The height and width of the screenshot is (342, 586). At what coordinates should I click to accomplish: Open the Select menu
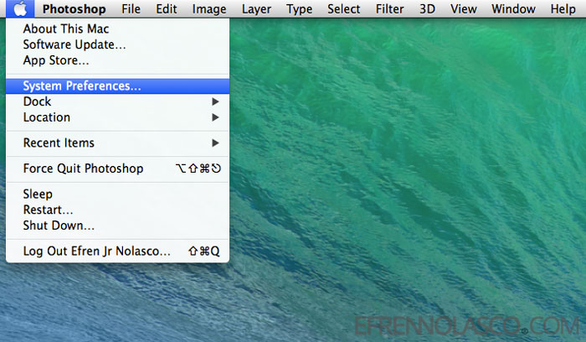point(343,8)
